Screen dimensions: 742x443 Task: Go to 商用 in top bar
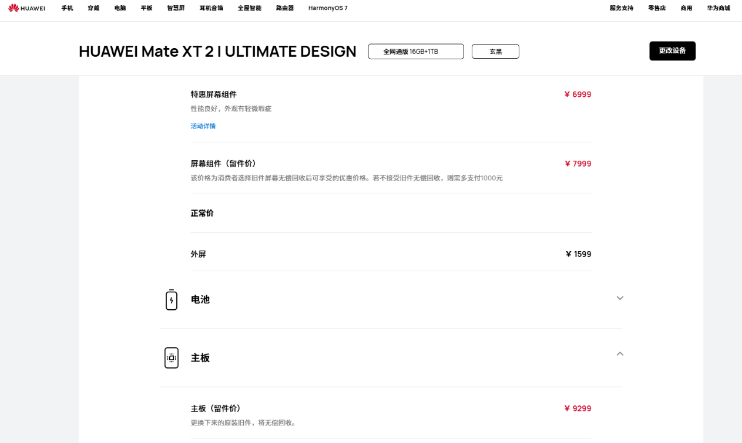click(686, 8)
